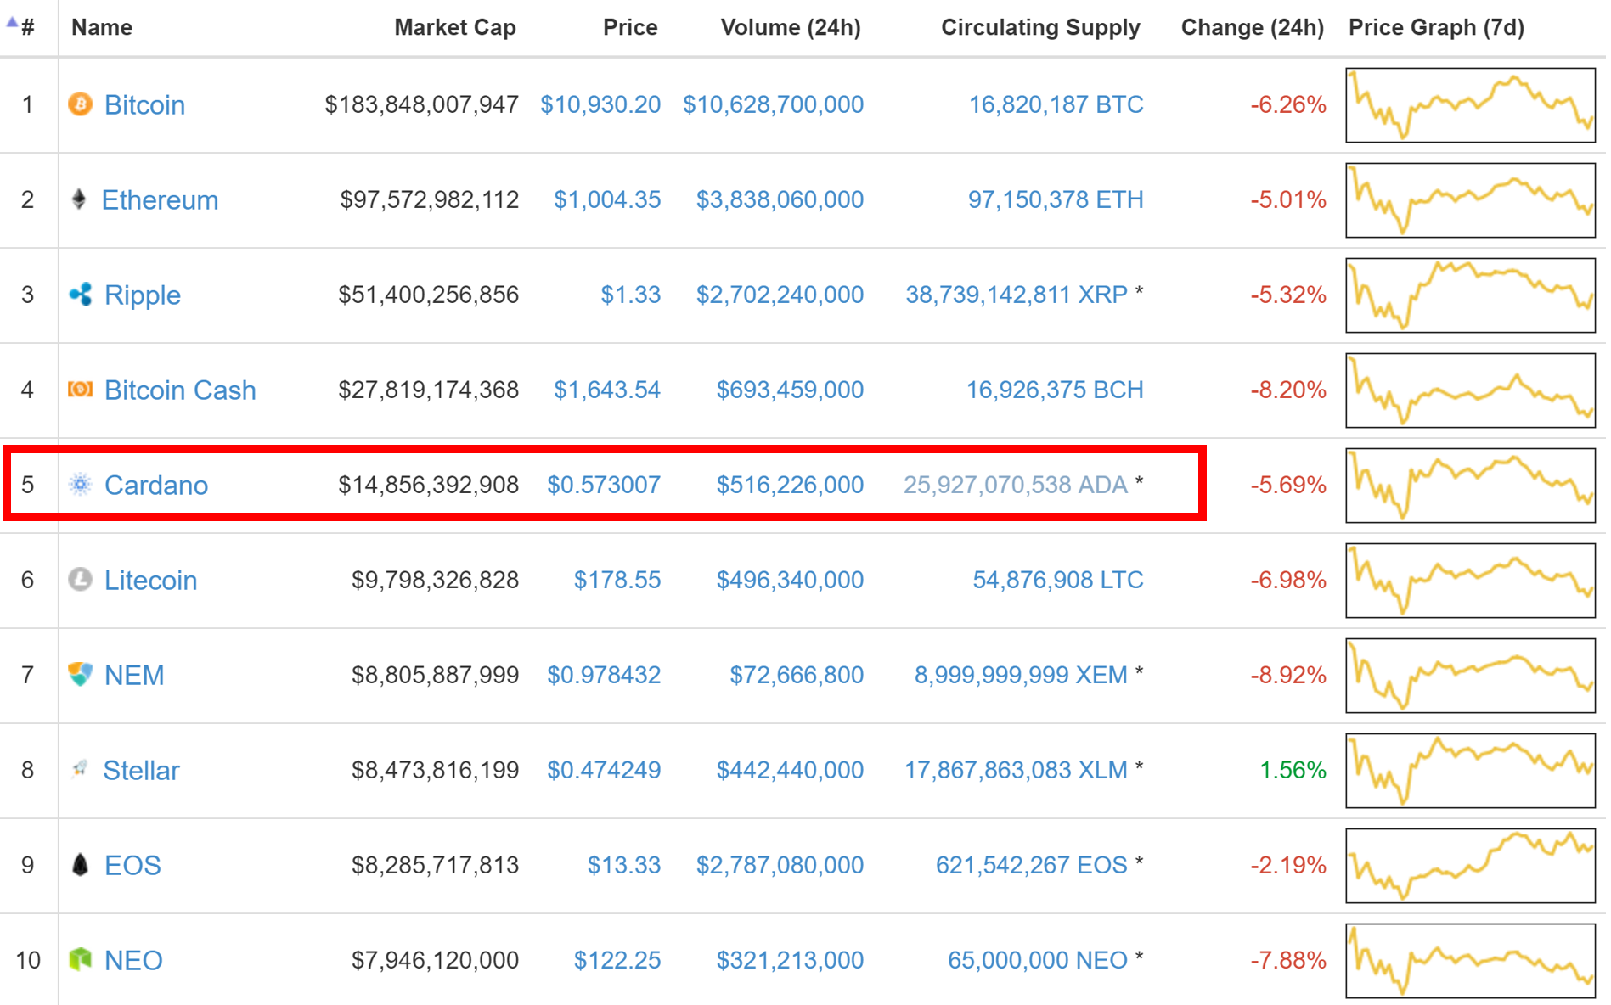Open NEO 7-day price graph
Image resolution: width=1611 pixels, height=1005 pixels.
click(x=1471, y=961)
